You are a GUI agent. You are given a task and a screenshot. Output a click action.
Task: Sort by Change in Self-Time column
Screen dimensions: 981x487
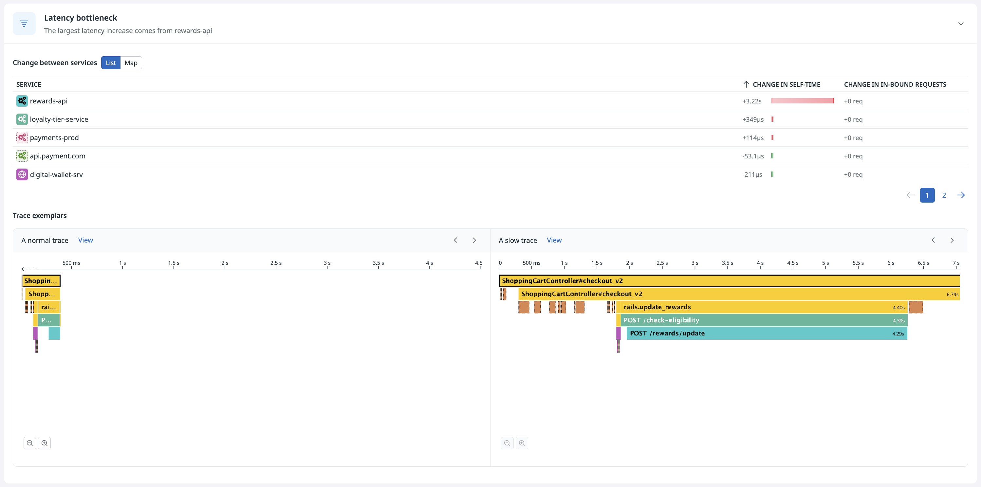pyautogui.click(x=786, y=84)
